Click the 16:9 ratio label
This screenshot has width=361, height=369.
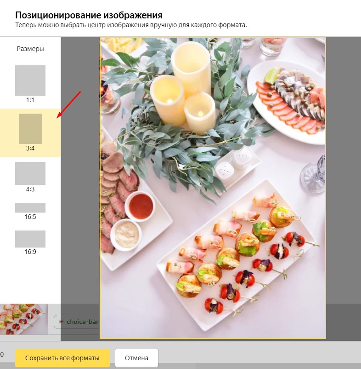30,252
